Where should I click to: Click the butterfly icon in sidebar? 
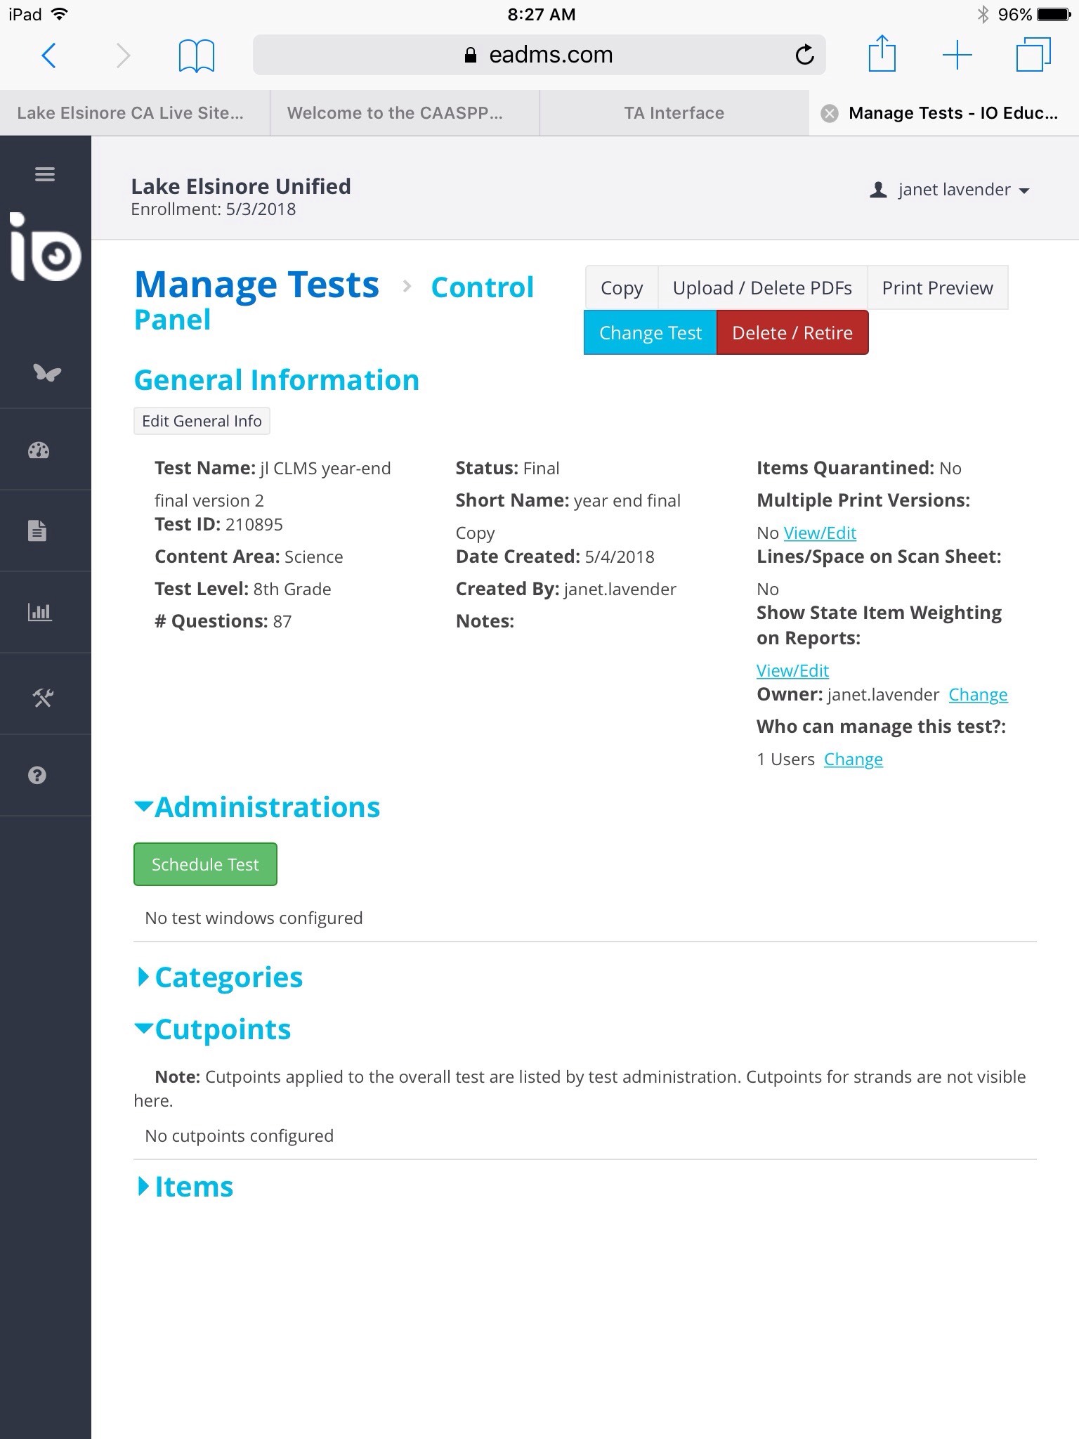46,372
